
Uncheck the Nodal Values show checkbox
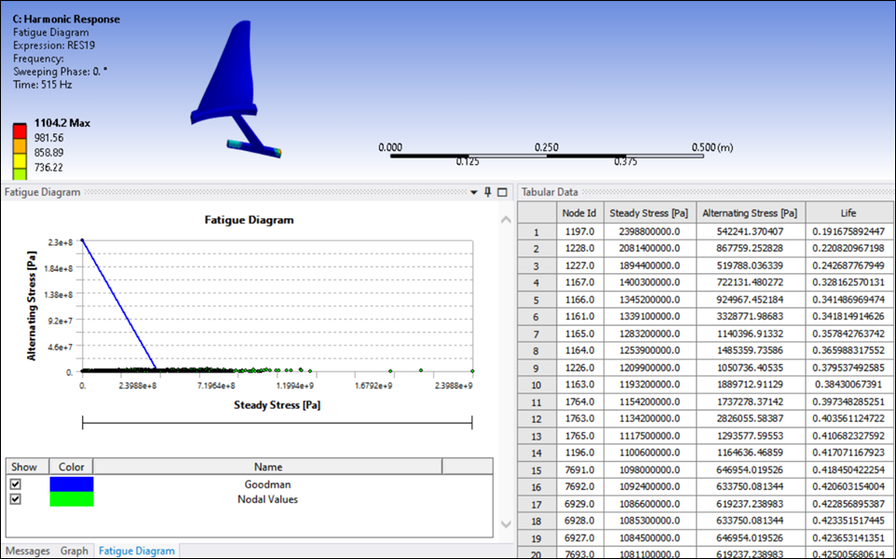[15, 499]
